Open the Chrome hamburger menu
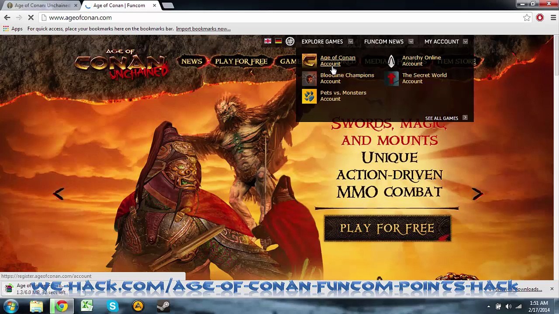This screenshot has width=559, height=314. 553,17
